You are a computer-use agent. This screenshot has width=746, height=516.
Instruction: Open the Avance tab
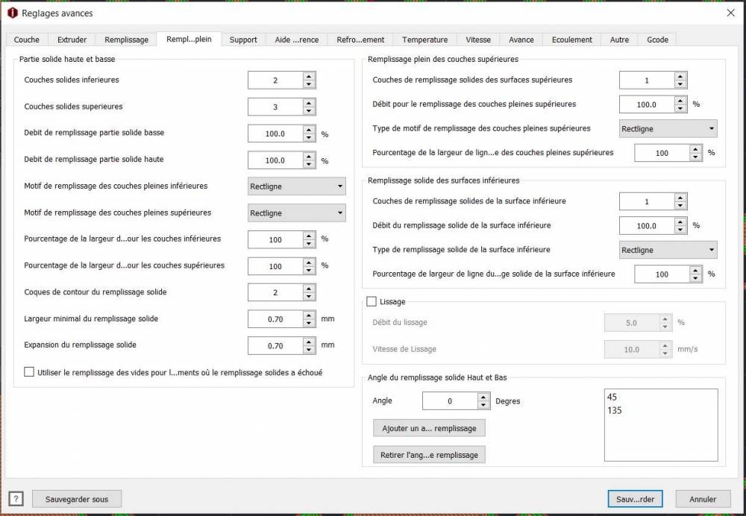[x=521, y=40]
